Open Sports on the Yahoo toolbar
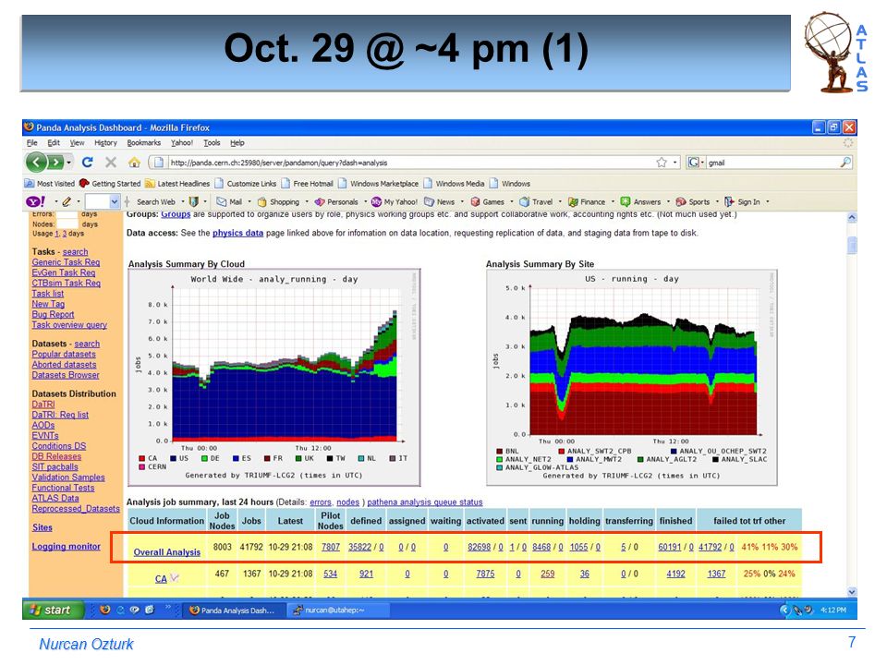Screen dimensions: 887x665 (693, 202)
